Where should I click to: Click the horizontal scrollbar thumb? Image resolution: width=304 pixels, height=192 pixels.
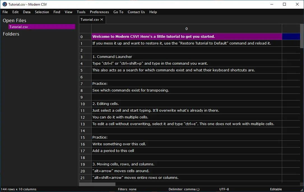[97, 184]
